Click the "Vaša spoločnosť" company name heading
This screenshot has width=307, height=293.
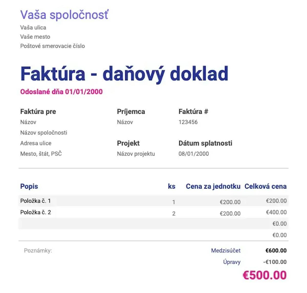[64, 15]
